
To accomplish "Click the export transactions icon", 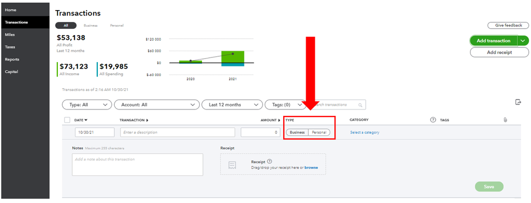I will pyautogui.click(x=518, y=102).
